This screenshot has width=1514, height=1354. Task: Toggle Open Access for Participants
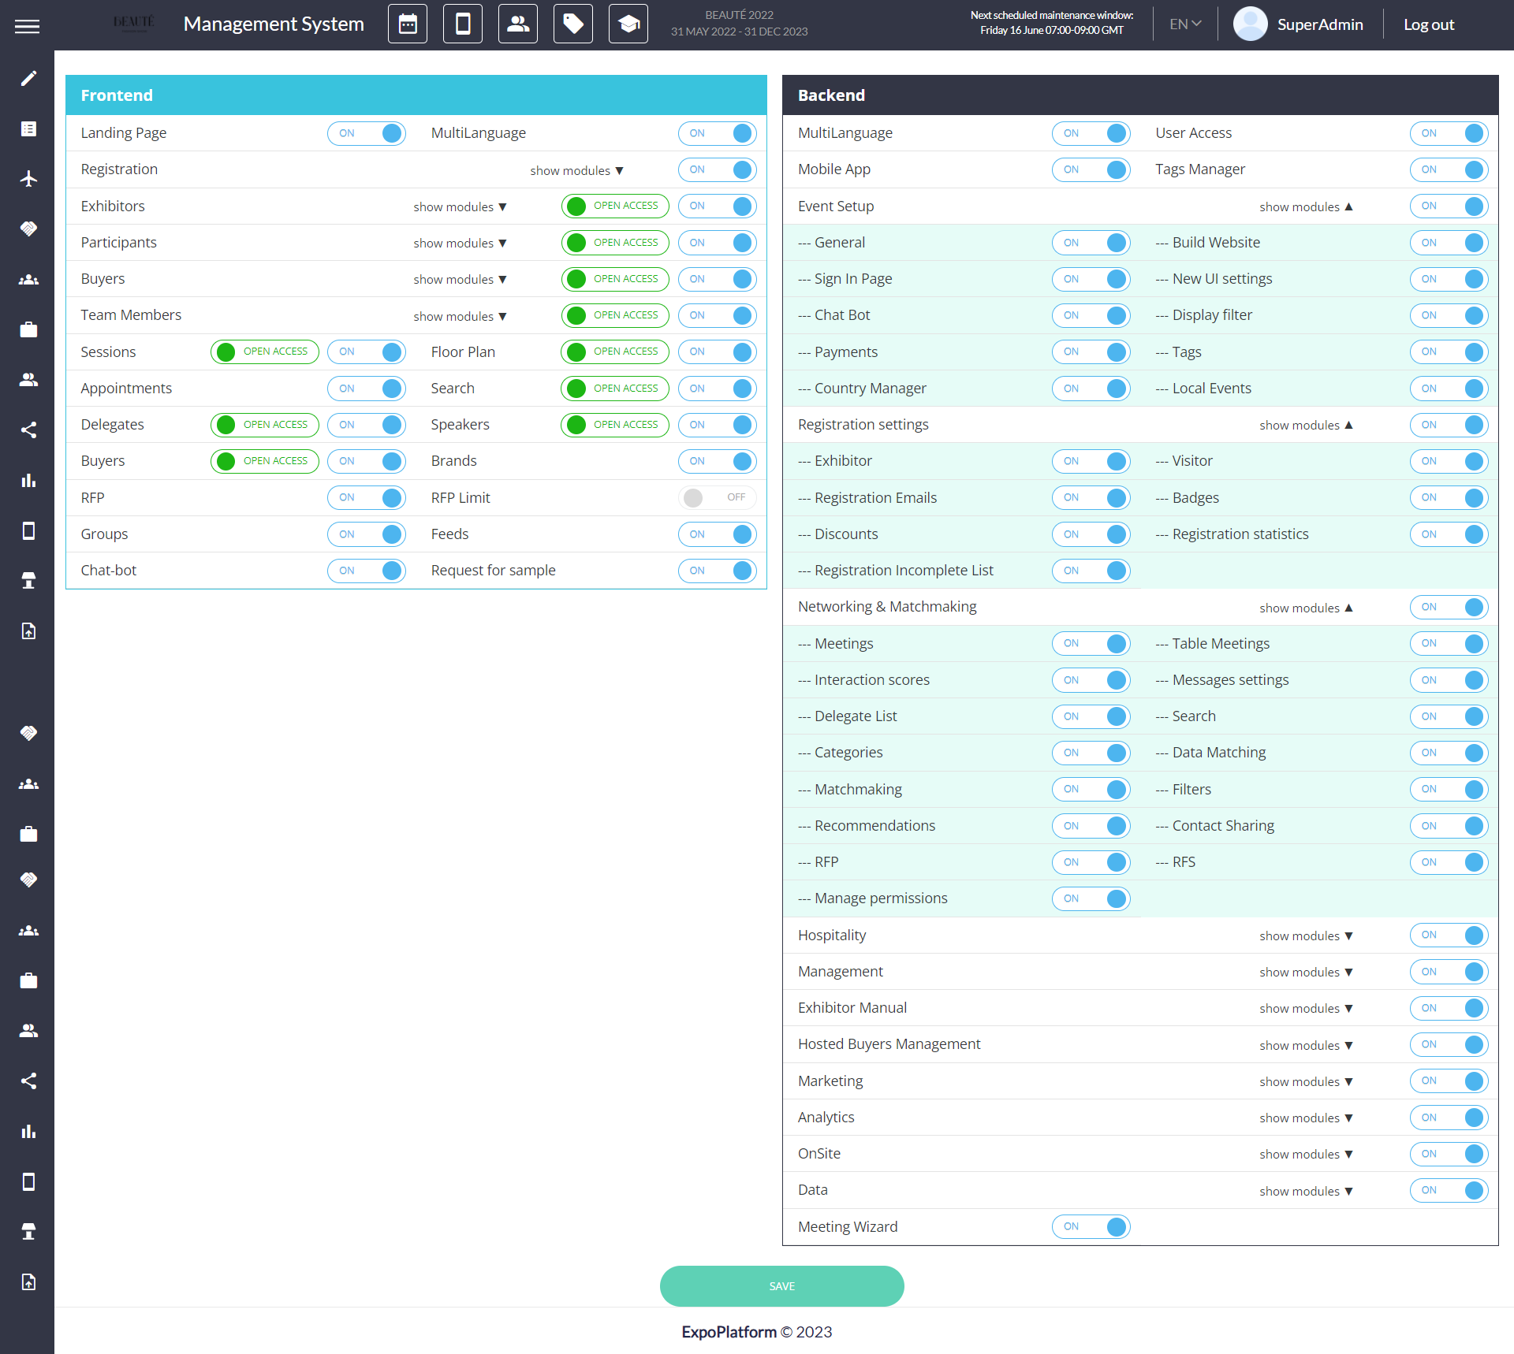pos(615,243)
